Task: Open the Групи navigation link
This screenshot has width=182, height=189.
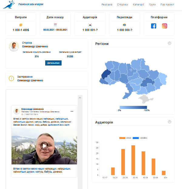Action: (153, 5)
